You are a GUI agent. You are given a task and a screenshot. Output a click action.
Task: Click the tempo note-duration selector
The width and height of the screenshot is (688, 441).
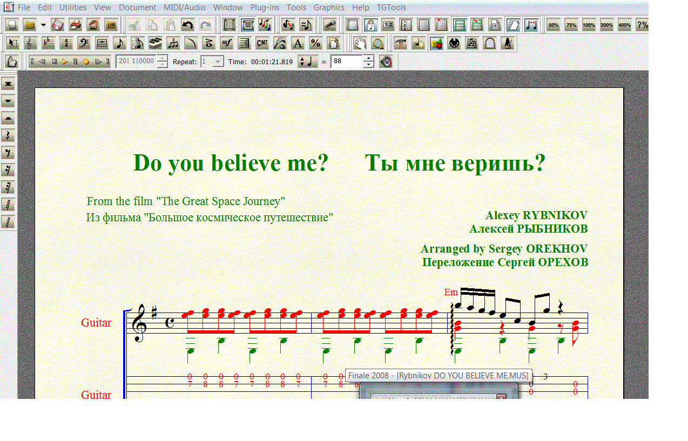click(308, 62)
